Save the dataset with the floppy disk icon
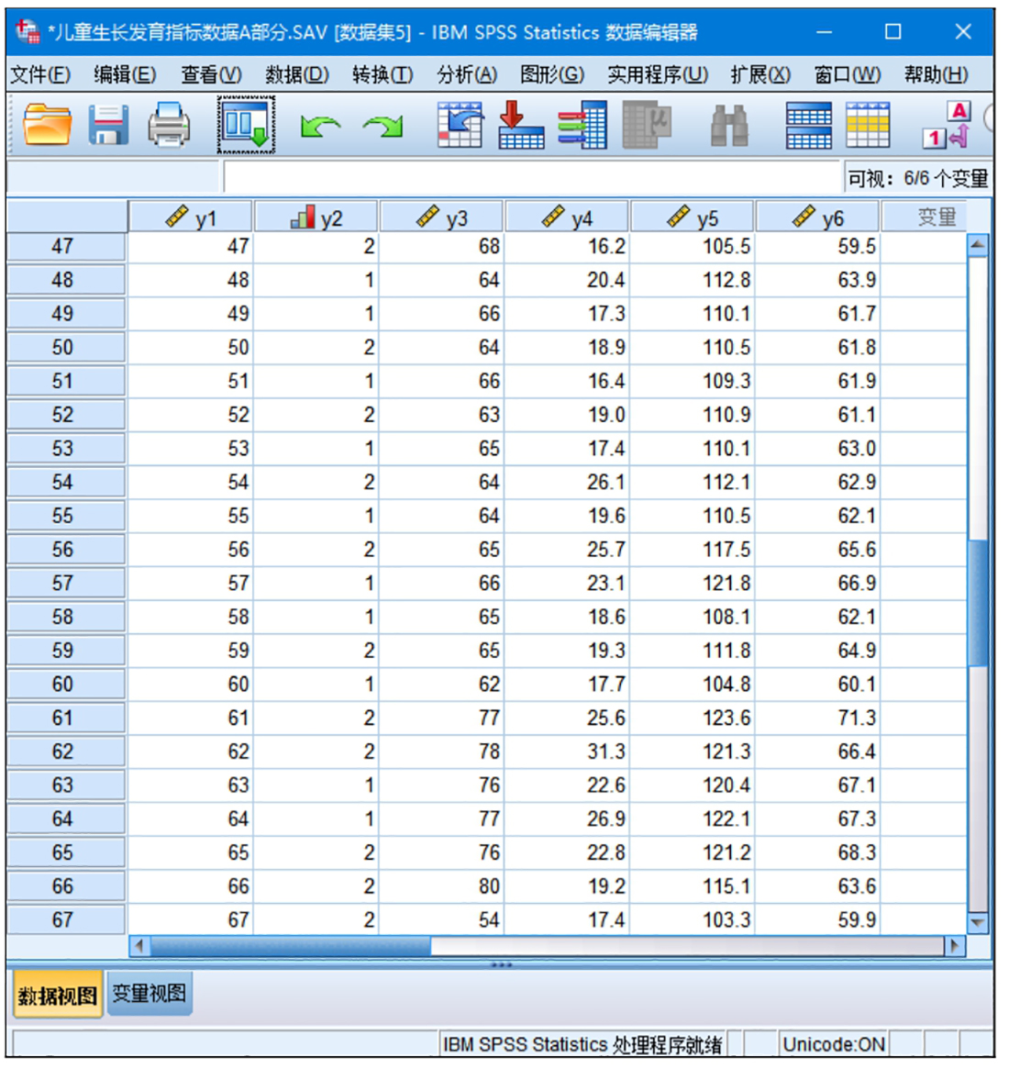The height and width of the screenshot is (1069, 1009). click(108, 125)
